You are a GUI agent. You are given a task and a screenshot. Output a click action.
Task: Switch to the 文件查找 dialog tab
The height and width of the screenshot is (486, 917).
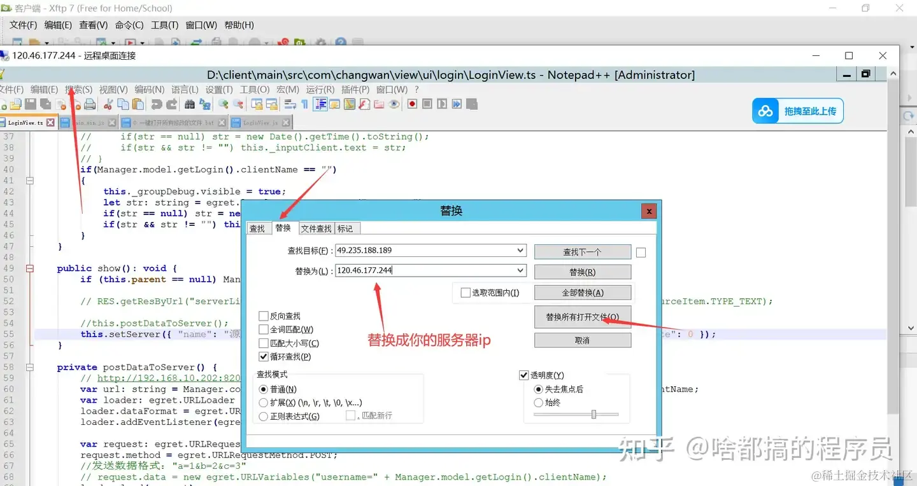click(316, 228)
